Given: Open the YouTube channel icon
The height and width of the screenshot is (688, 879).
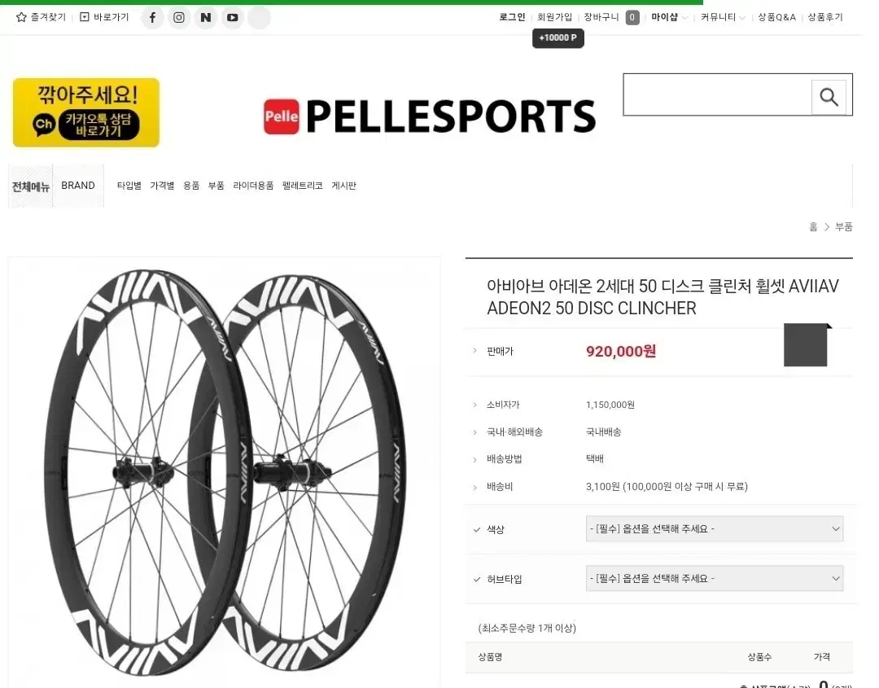Looking at the screenshot, I should point(233,17).
